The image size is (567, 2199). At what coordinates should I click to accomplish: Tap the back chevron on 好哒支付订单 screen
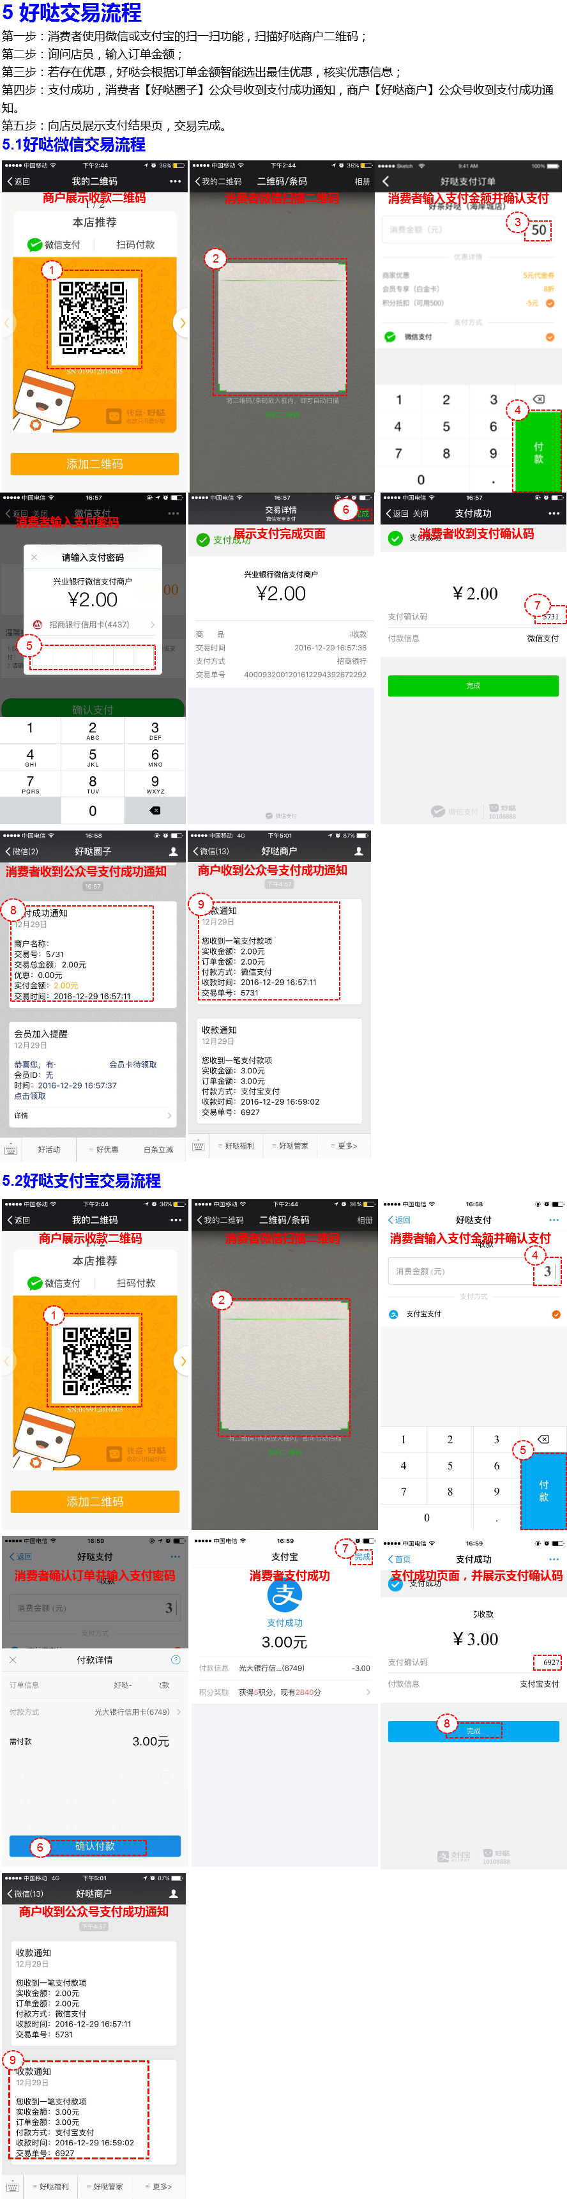tap(386, 181)
